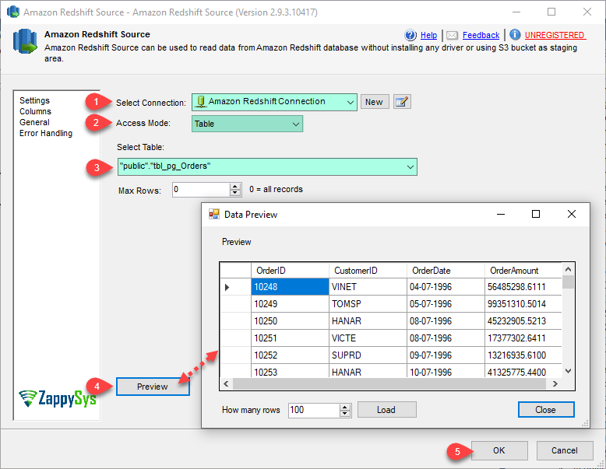This screenshot has width=606, height=469.
Task: Select cell VINET
Action: pyautogui.click(x=368, y=287)
